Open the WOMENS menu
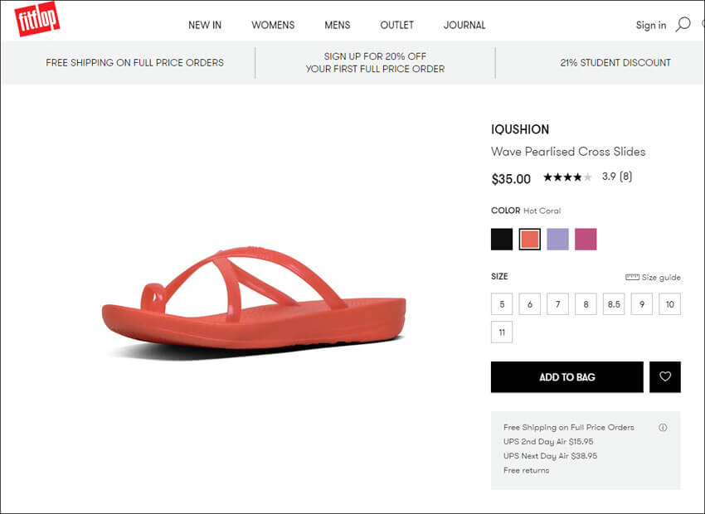Screen dimensions: 705x514 tap(273, 25)
